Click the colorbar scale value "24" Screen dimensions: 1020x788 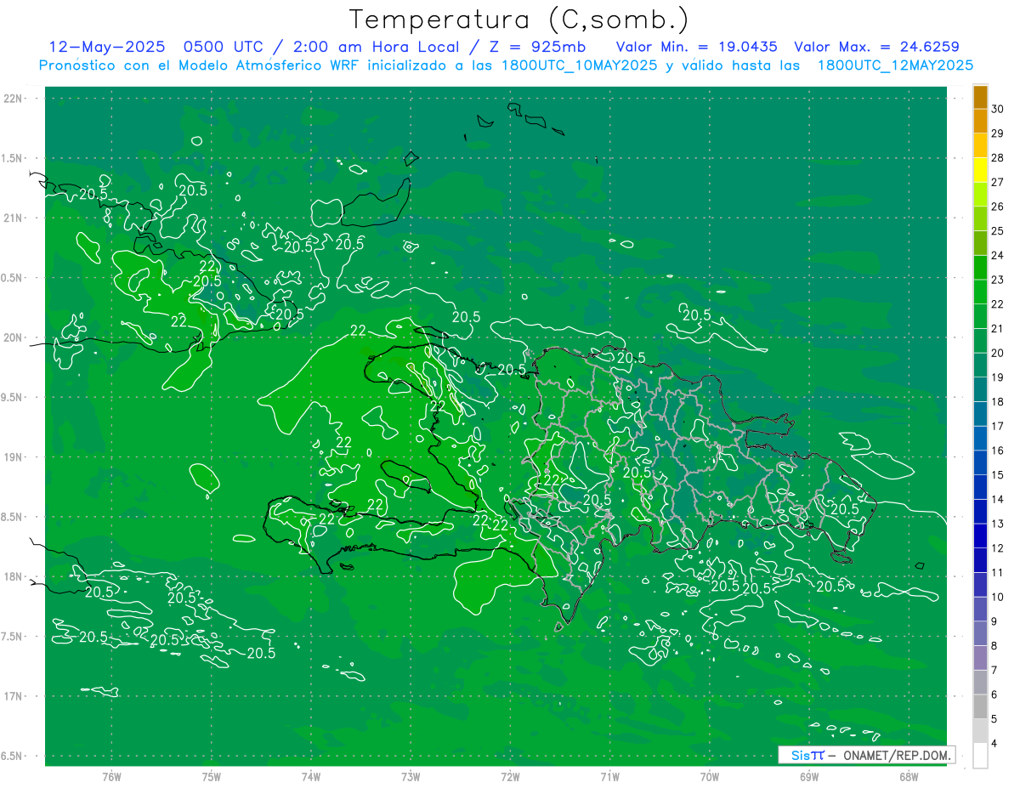[x=997, y=255]
